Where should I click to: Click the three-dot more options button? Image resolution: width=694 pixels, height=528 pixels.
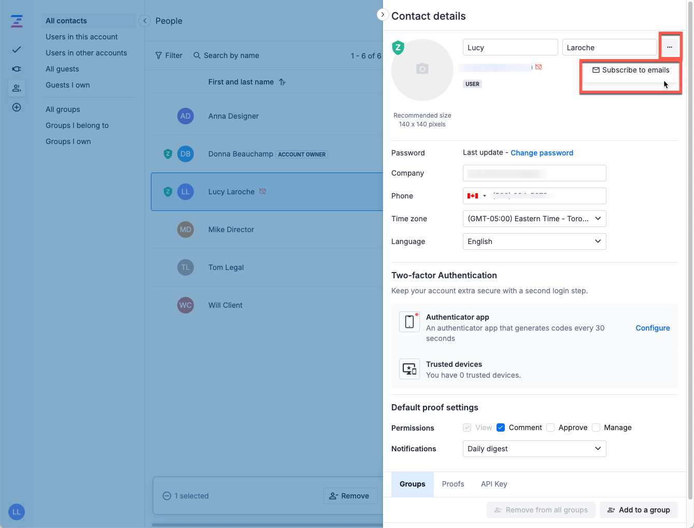tap(670, 47)
